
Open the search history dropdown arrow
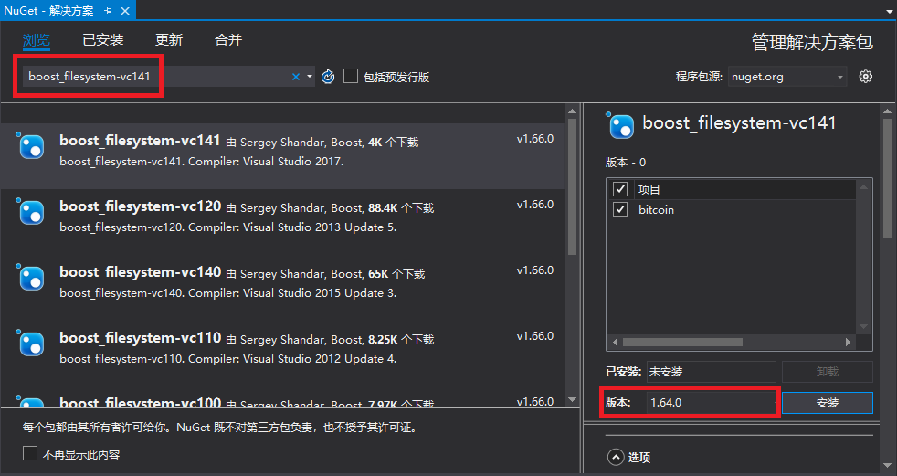(x=310, y=77)
